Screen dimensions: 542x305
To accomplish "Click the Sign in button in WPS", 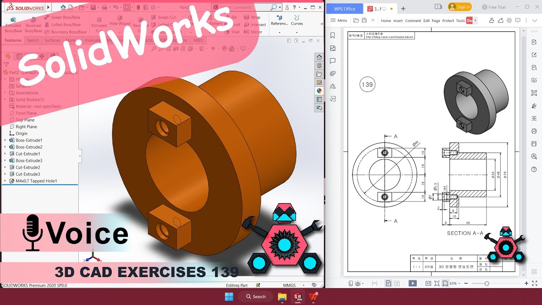I will pyautogui.click(x=459, y=7).
